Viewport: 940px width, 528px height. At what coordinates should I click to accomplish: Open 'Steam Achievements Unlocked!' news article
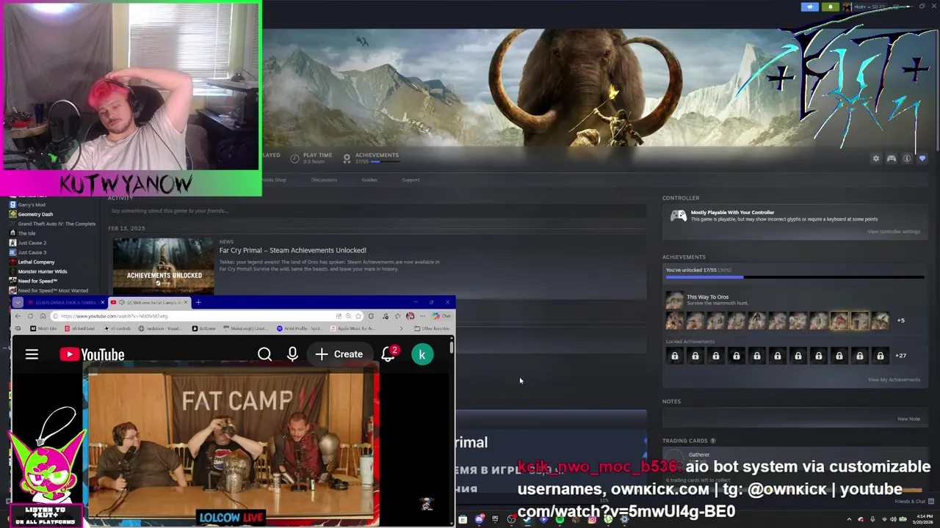point(293,250)
